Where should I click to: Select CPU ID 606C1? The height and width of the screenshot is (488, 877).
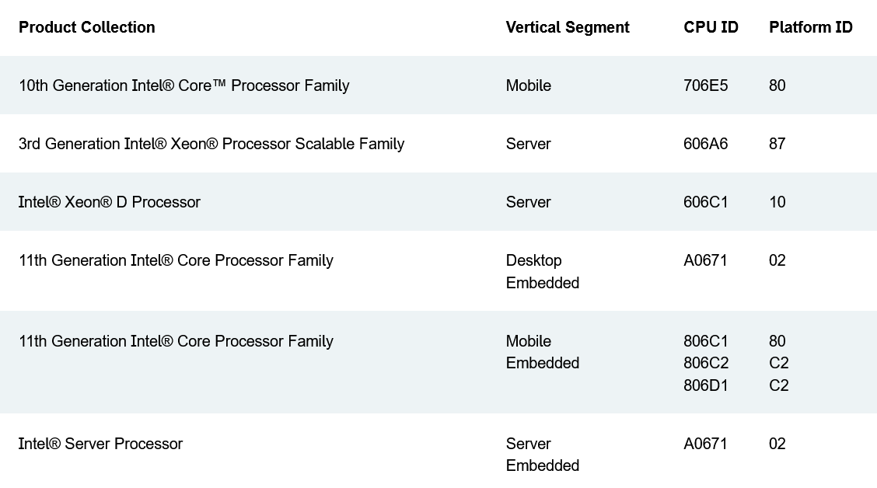coord(705,202)
